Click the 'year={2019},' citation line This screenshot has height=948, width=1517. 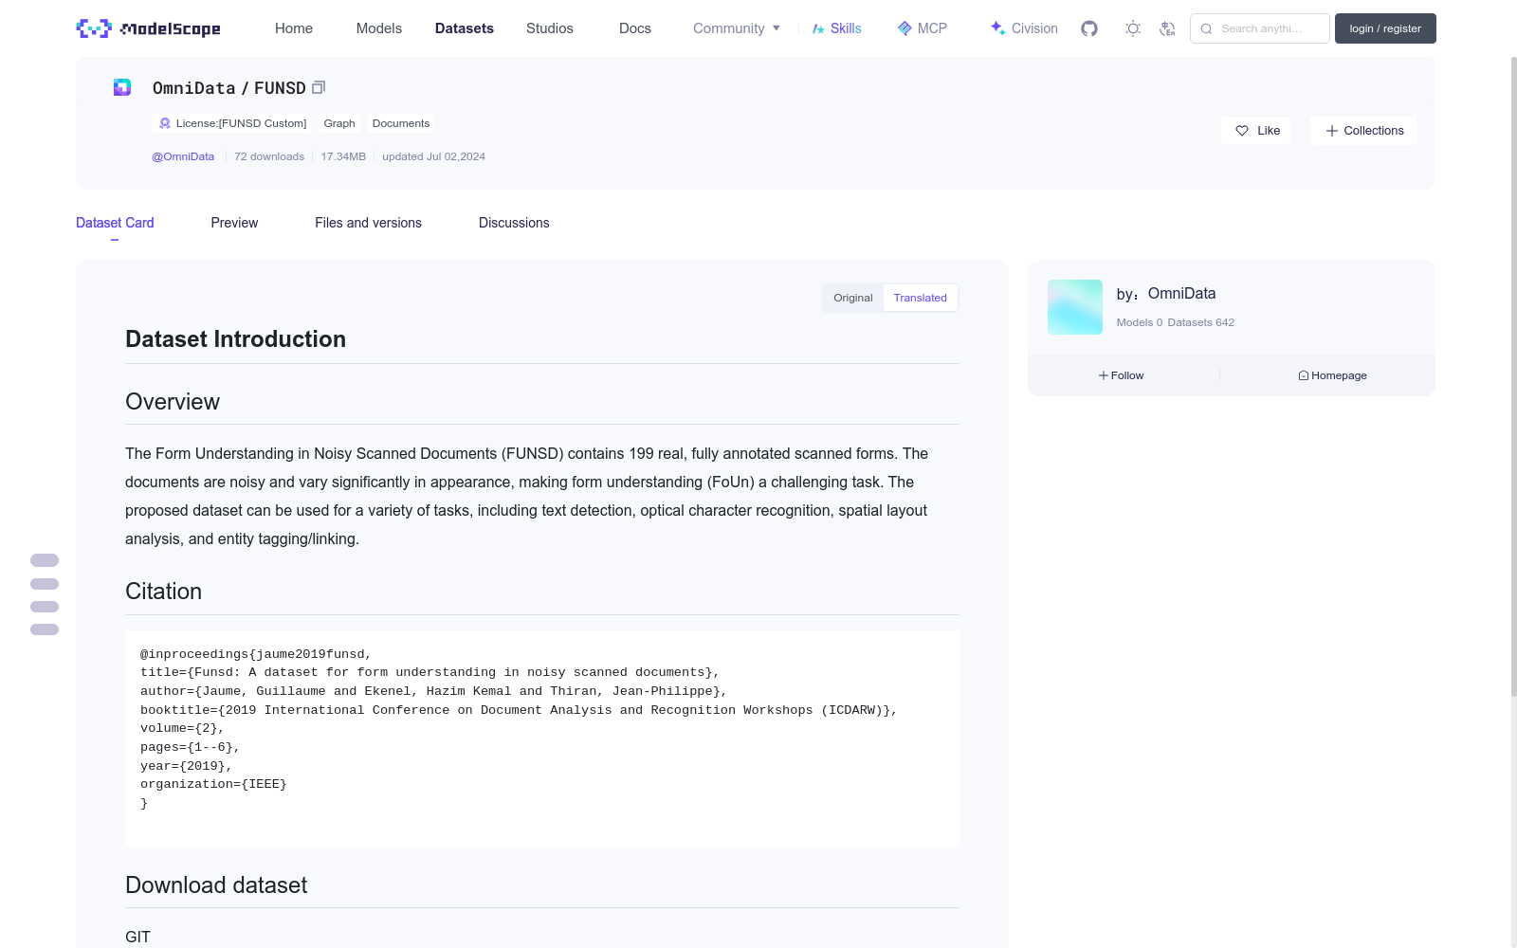coord(186,766)
